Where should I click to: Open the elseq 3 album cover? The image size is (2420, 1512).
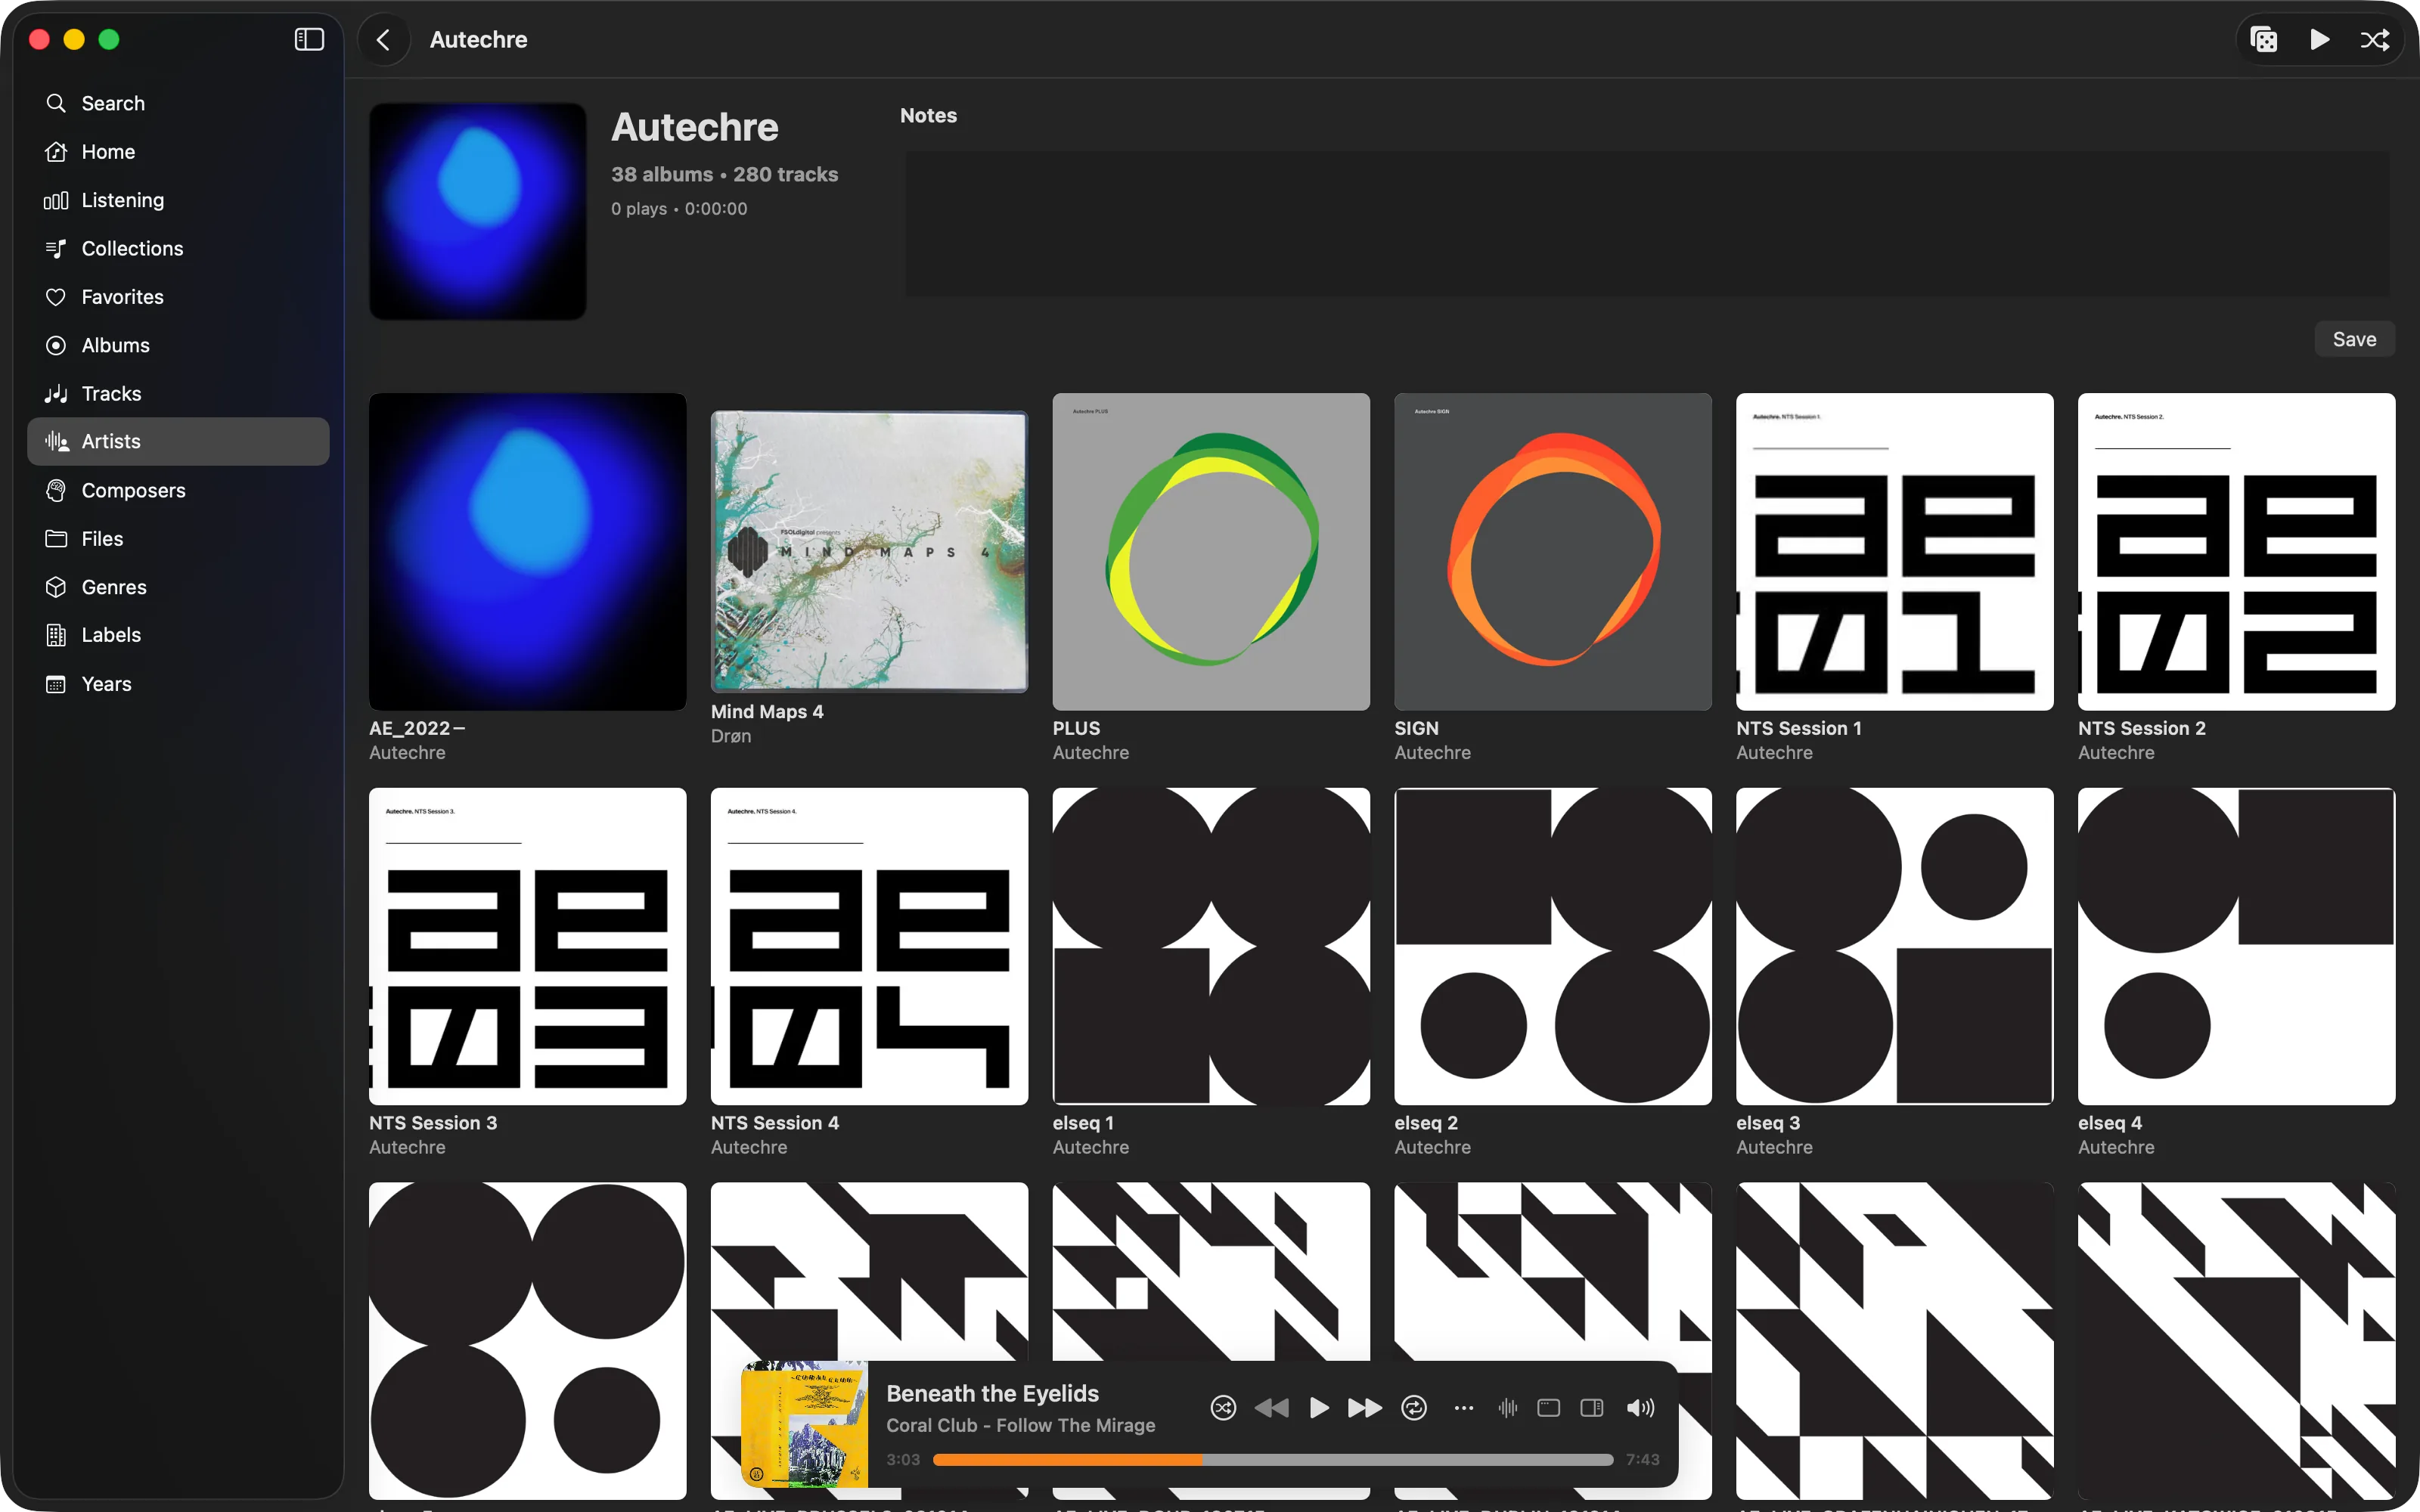point(1895,946)
